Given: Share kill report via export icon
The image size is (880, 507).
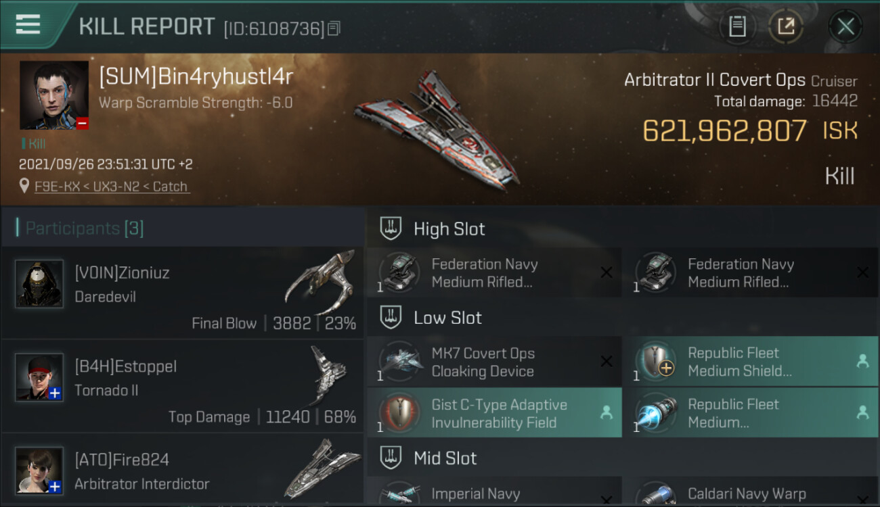Looking at the screenshot, I should 786,27.
